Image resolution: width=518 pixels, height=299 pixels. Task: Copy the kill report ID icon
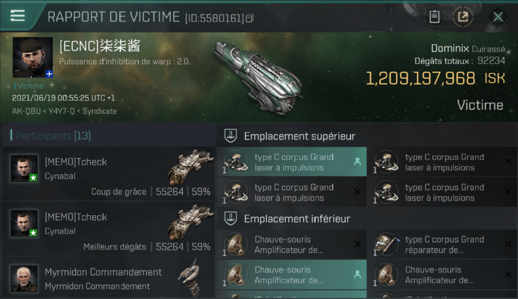pos(250,18)
